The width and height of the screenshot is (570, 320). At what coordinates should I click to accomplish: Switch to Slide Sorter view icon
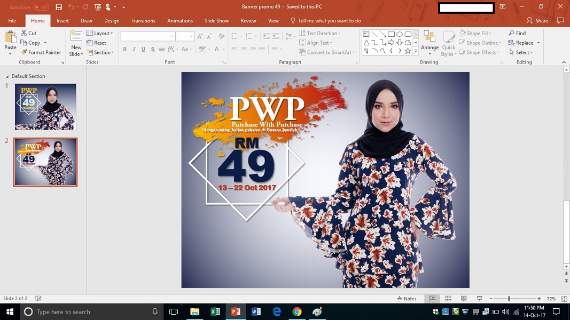[x=448, y=299]
